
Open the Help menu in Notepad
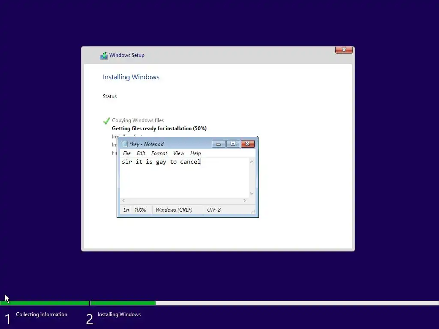tap(195, 153)
